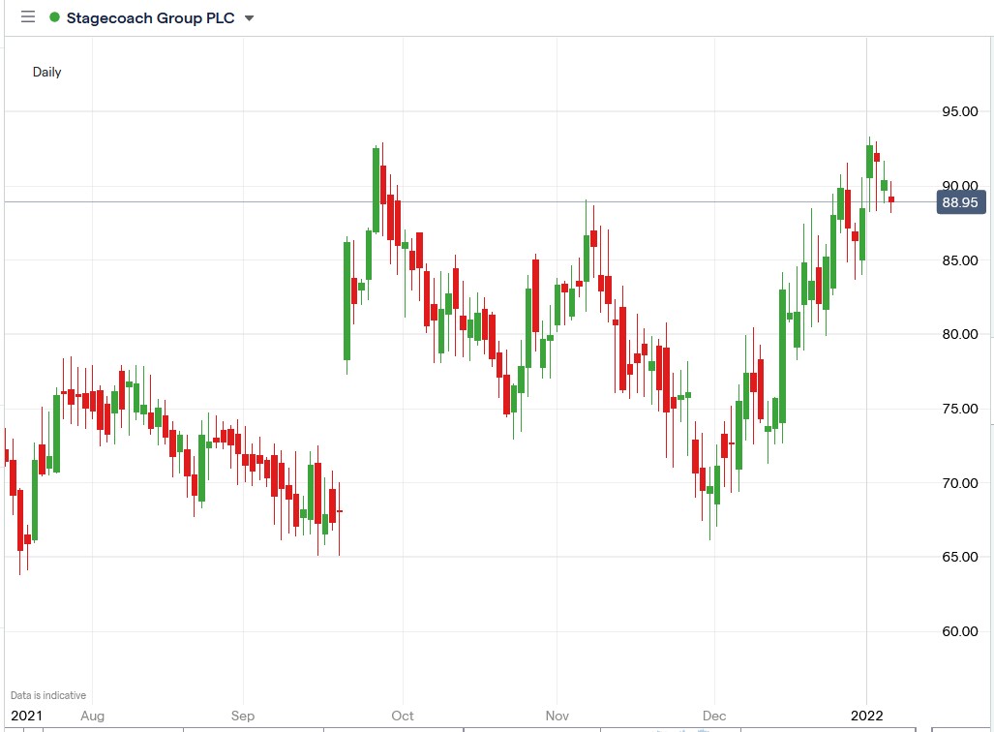Open the hamburger navigation menu
994x732 pixels.
[27, 16]
